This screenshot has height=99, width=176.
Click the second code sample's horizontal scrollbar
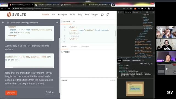[x=33, y=67]
